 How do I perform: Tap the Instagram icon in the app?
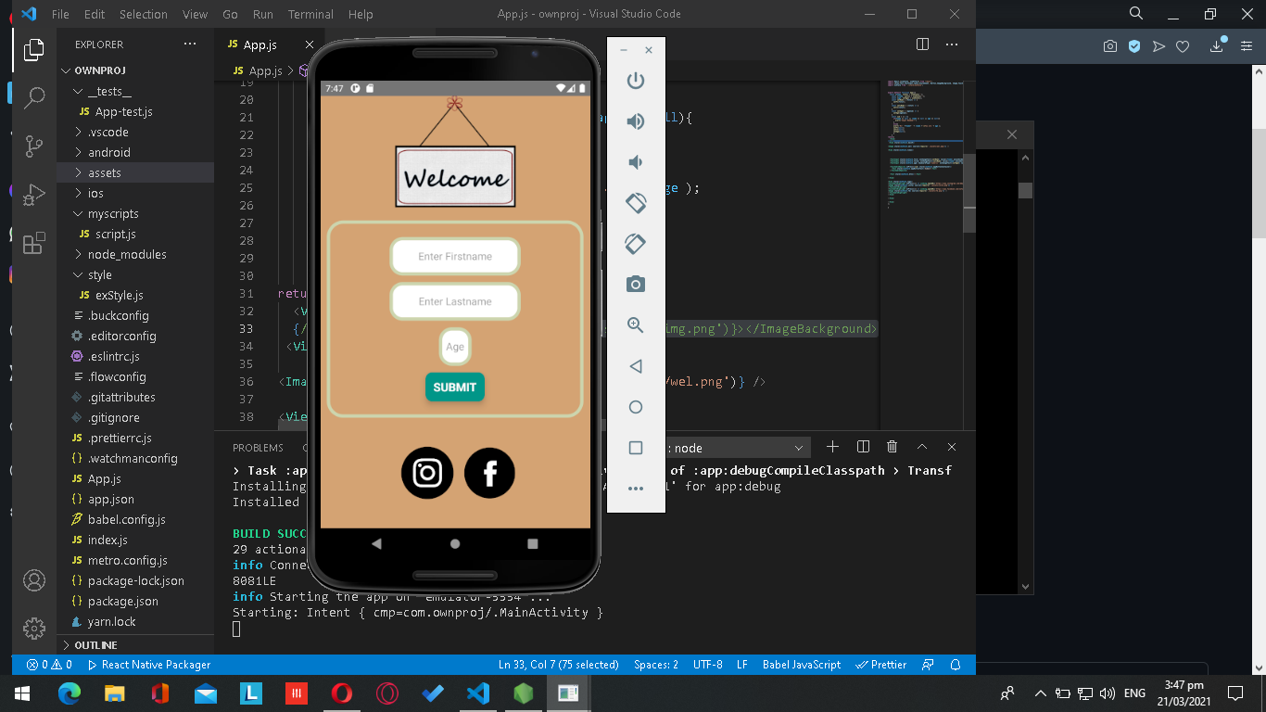427,473
